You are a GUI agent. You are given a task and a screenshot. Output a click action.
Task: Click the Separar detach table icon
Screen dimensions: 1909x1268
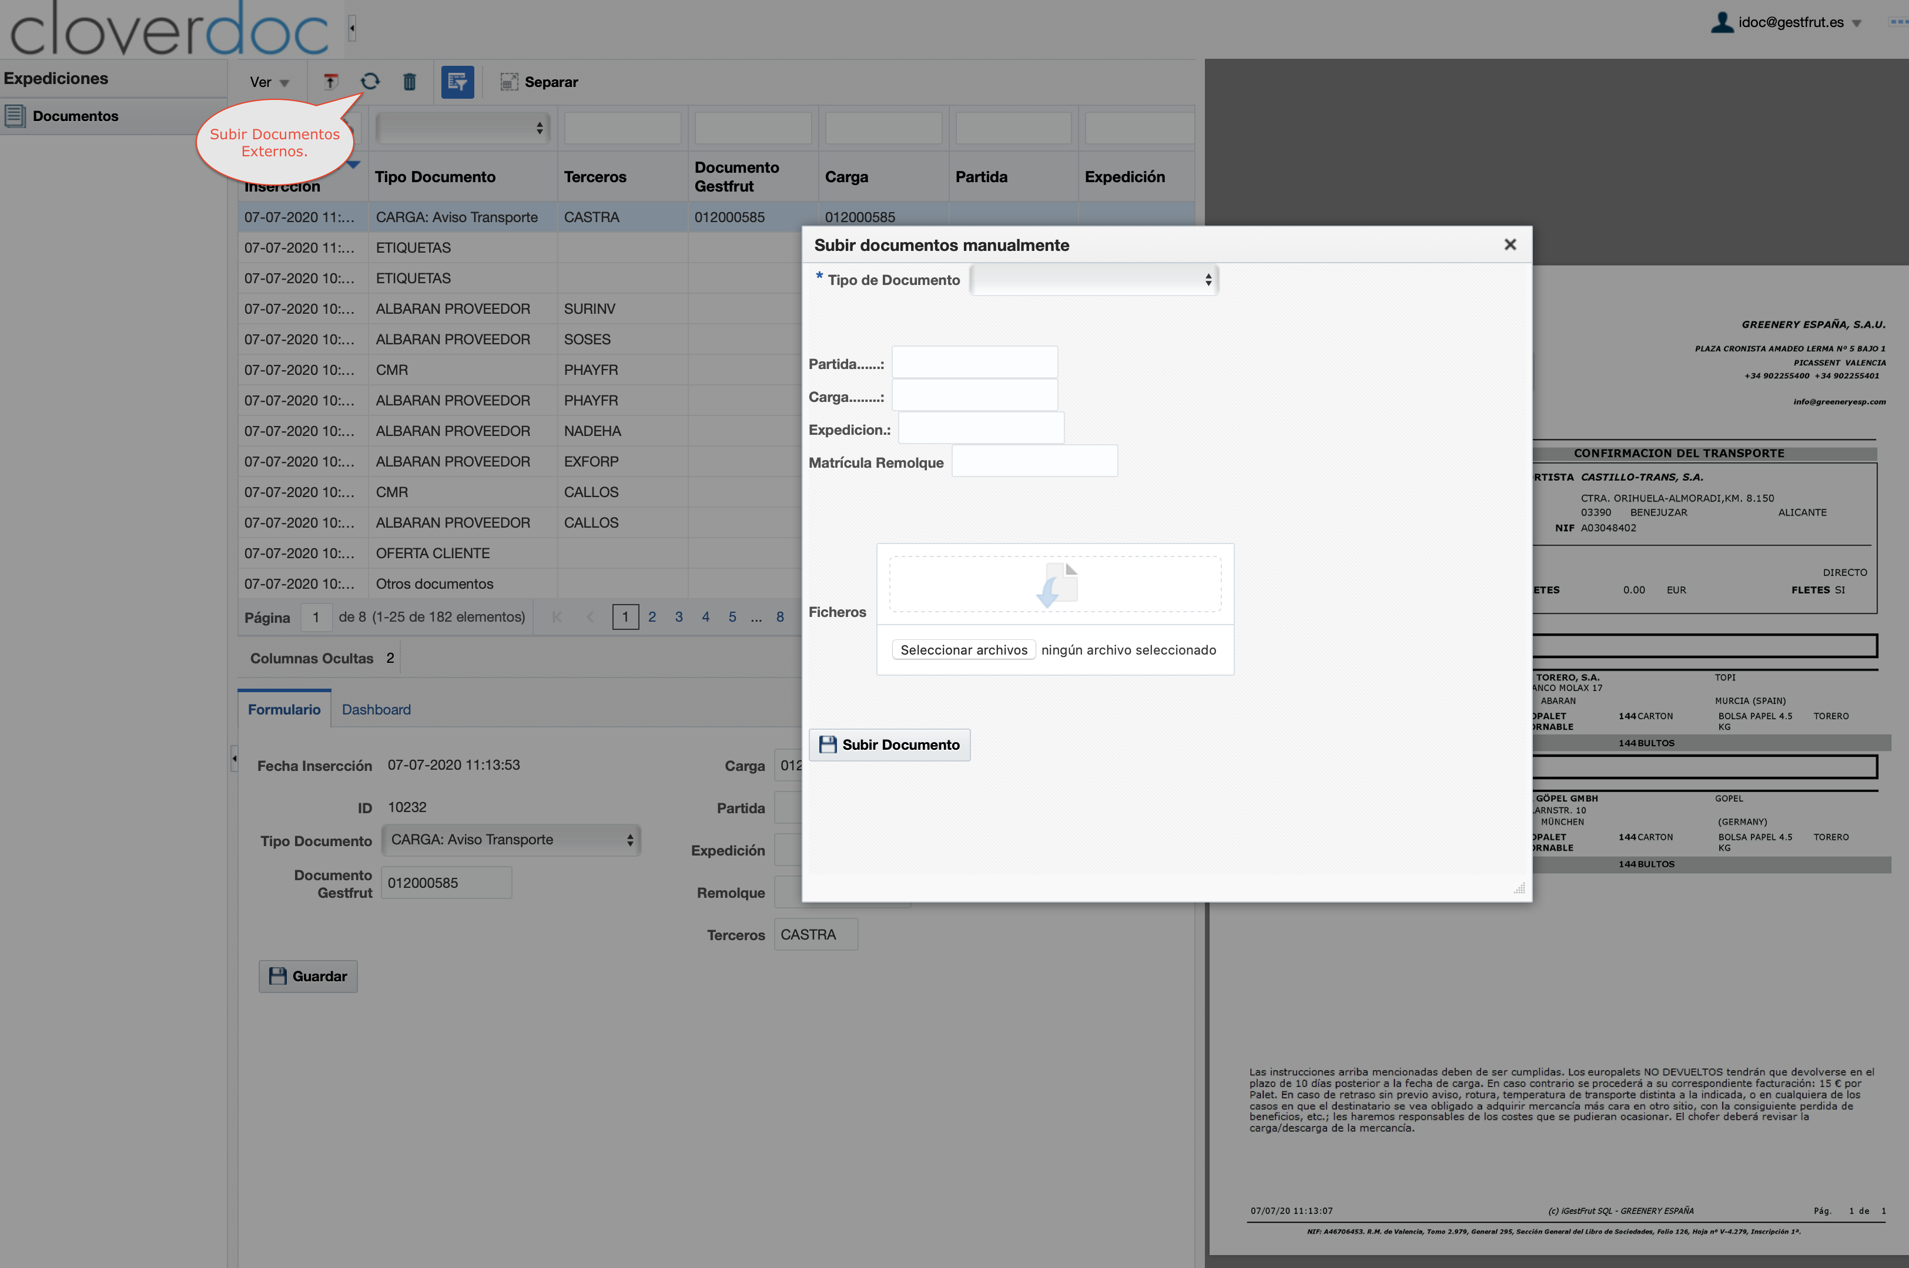509,82
